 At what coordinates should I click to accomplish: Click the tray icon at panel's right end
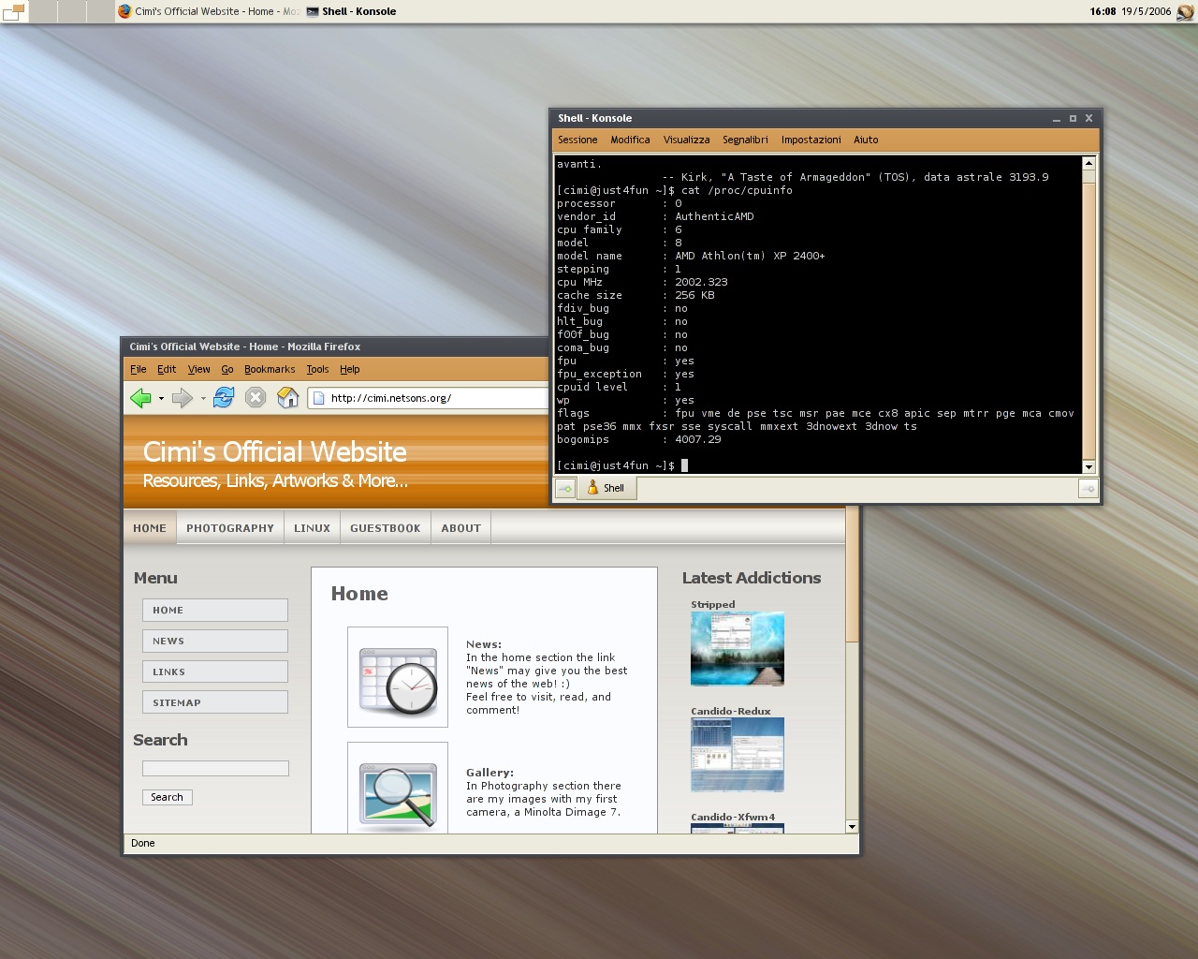coord(1186,12)
